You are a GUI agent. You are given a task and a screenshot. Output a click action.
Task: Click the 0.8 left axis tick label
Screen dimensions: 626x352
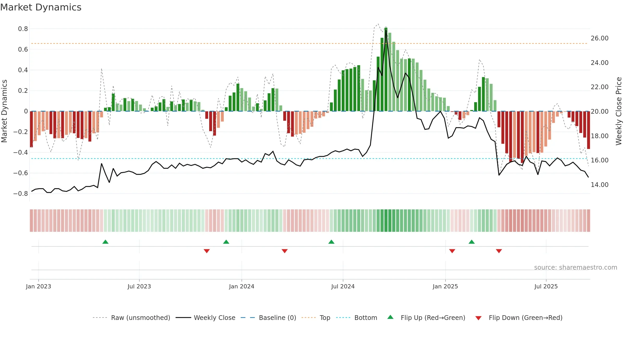(23, 29)
